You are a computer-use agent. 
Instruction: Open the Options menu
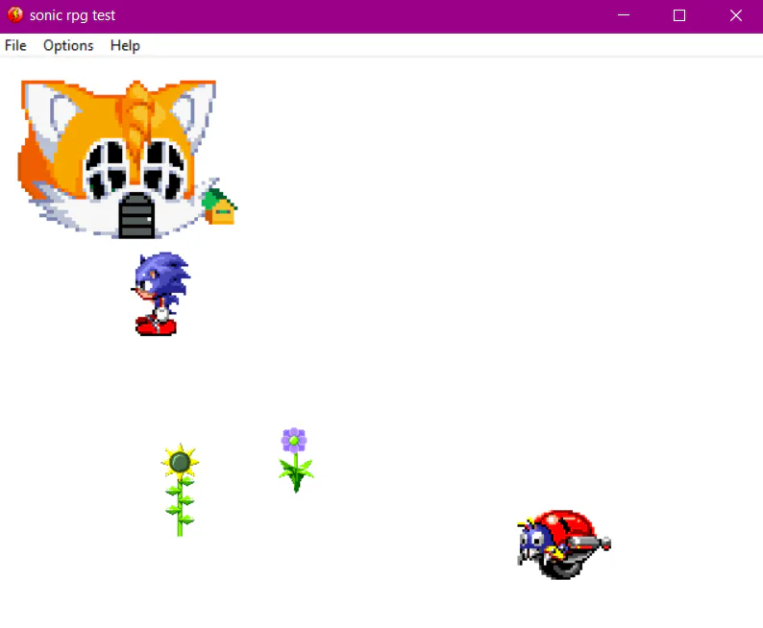tap(68, 45)
